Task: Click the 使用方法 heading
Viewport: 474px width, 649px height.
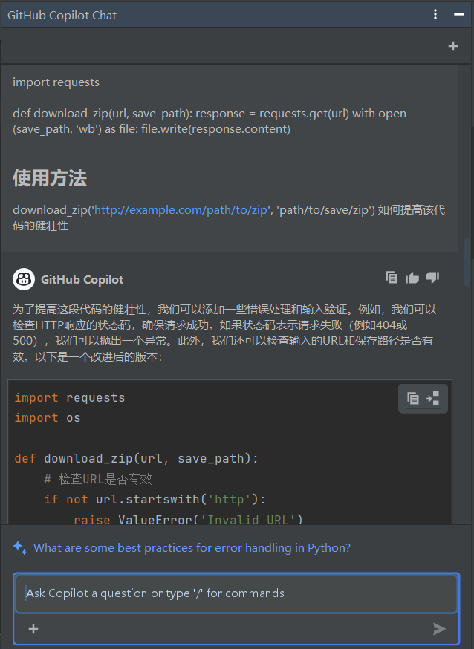Action: pyautogui.click(x=50, y=178)
